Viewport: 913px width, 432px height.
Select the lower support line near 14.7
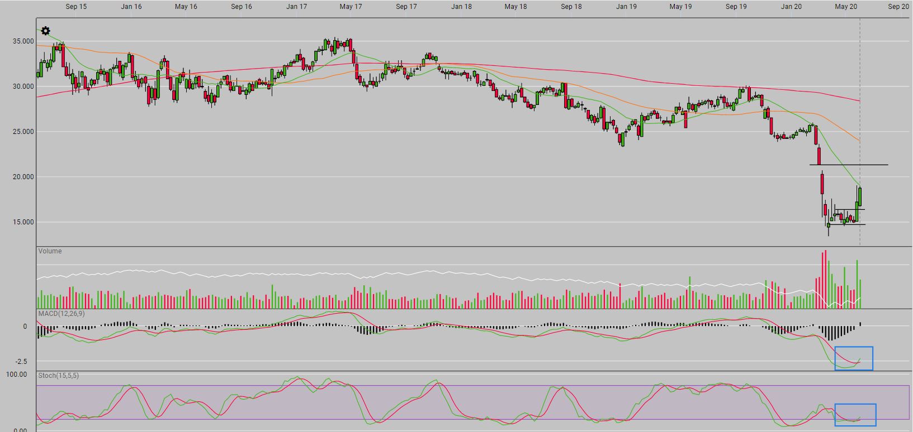pyautogui.click(x=846, y=224)
